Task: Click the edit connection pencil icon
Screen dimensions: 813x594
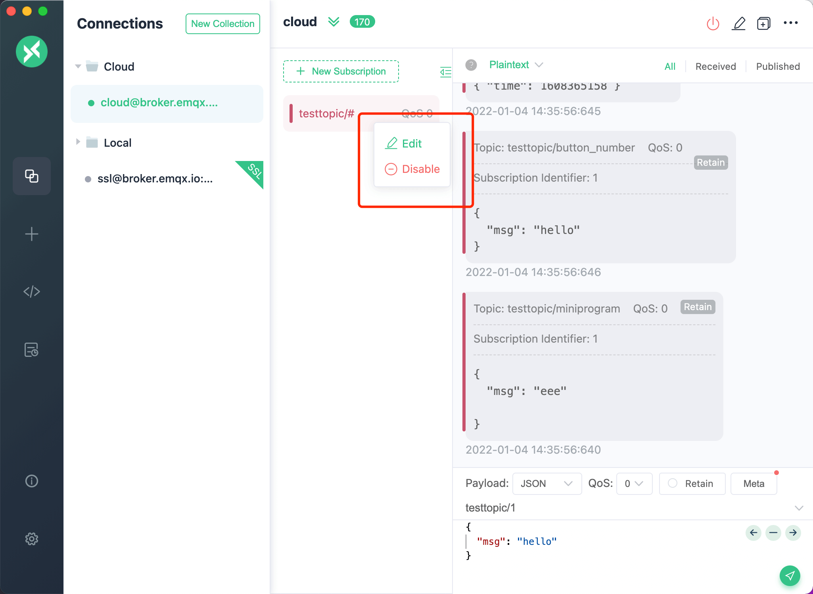Action: pos(738,23)
